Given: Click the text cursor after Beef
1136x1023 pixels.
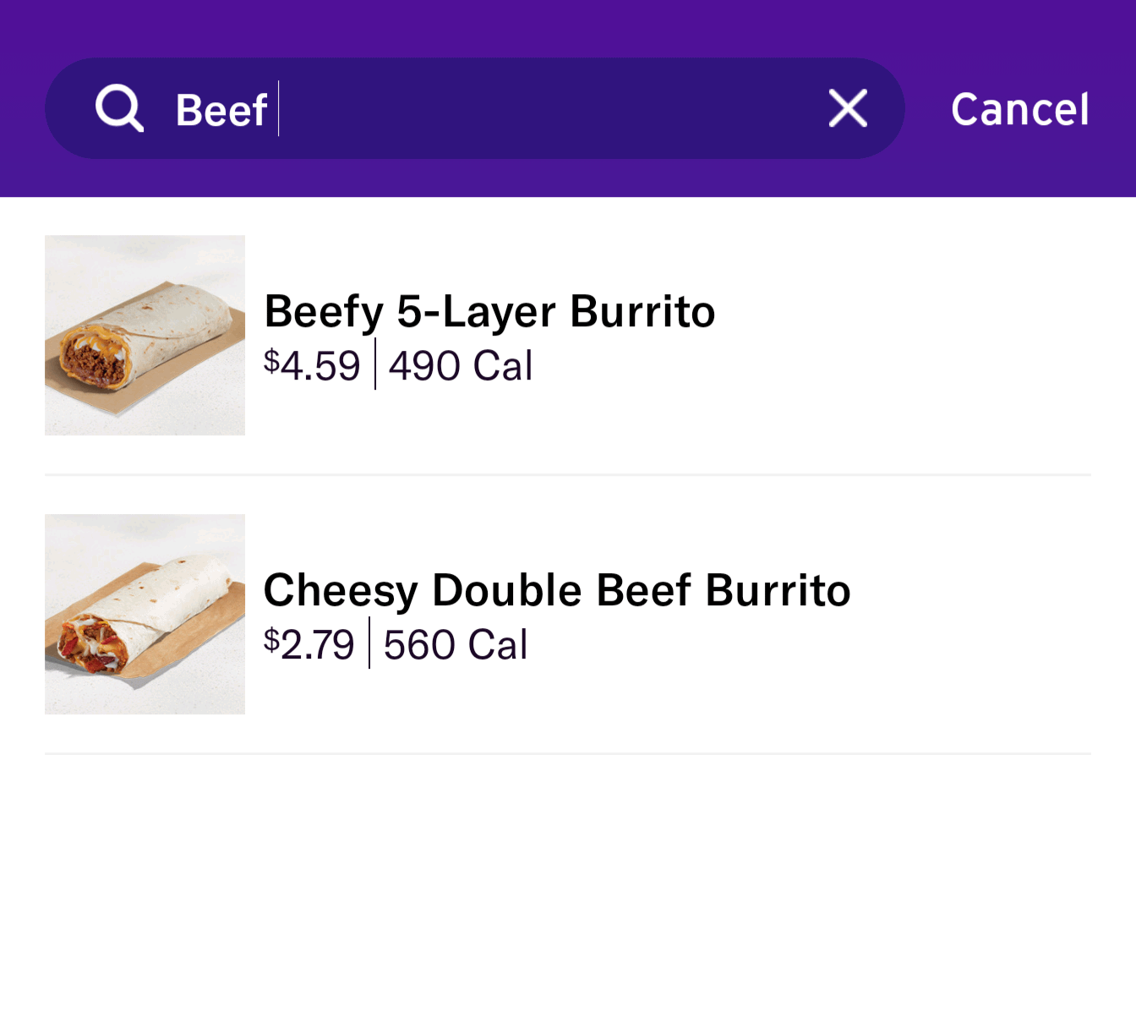Looking at the screenshot, I should pos(278,109).
